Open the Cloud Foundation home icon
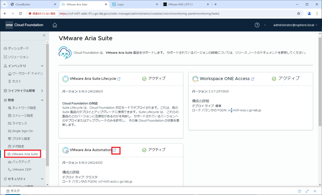This screenshot has width=322, height=195. click(x=55, y=25)
